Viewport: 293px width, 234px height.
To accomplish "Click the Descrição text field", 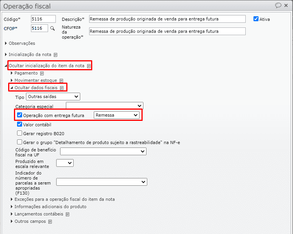I will coord(167,19).
